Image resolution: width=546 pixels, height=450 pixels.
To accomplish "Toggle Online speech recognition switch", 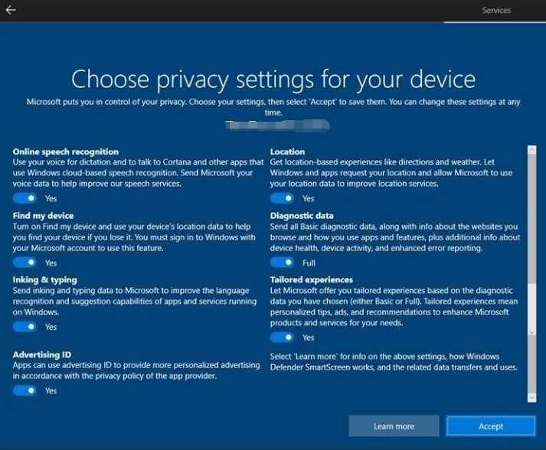I will (x=25, y=198).
